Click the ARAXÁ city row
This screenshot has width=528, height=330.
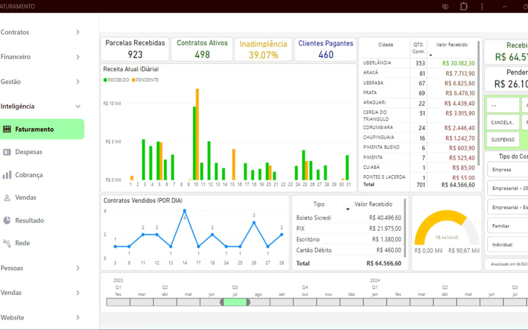419,73
